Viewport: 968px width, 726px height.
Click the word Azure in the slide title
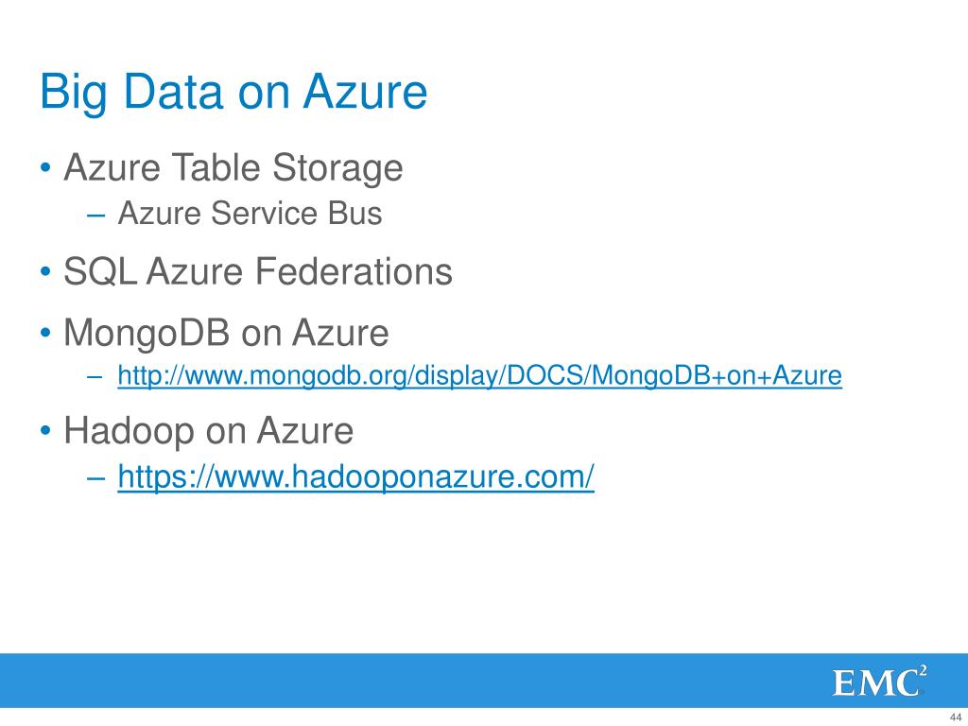[x=366, y=92]
